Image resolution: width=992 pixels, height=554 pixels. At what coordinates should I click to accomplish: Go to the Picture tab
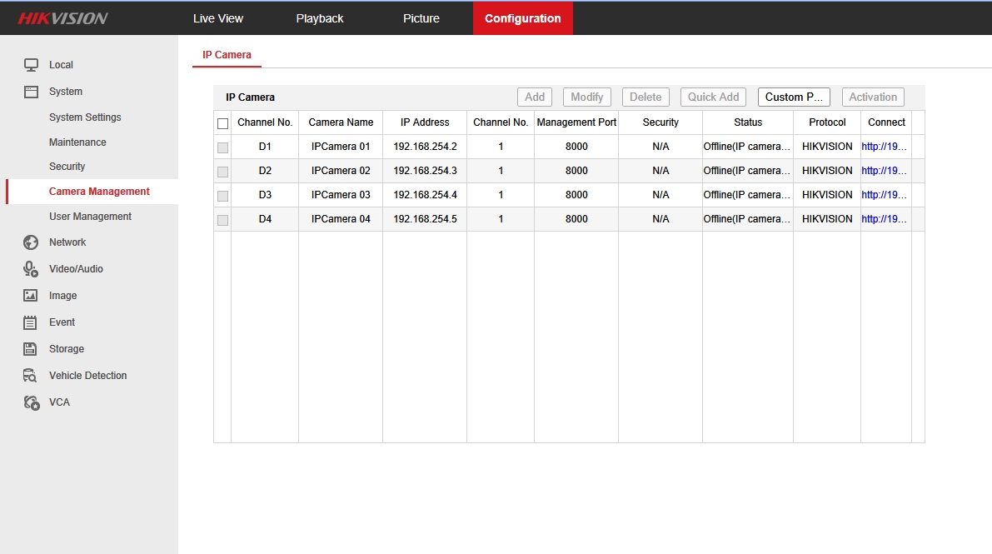click(x=421, y=18)
